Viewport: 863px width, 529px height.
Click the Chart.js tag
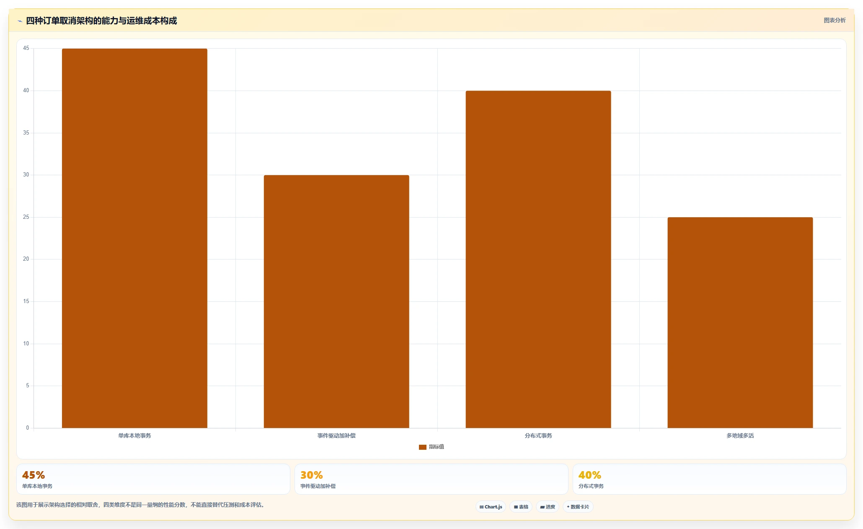pos(491,507)
